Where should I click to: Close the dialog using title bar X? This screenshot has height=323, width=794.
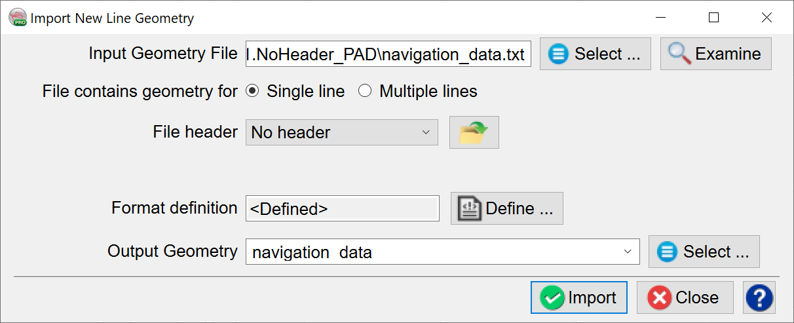[x=766, y=18]
